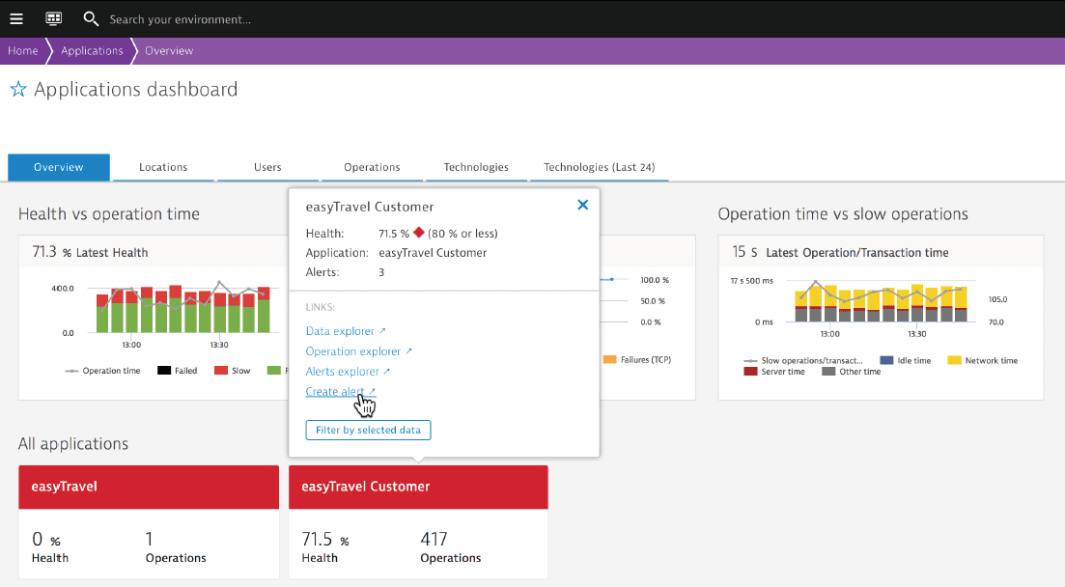Switch to the Operations tab
Screen dimensions: 1065x587
point(372,167)
